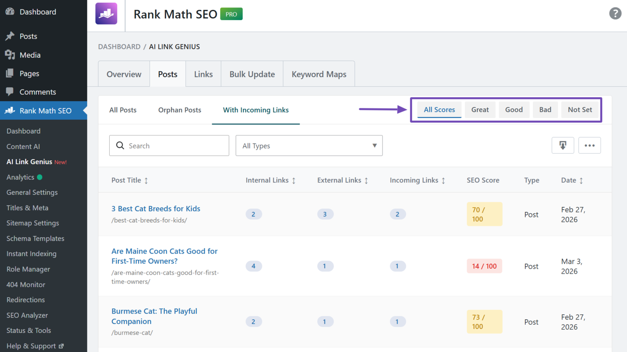This screenshot has height=352, width=627.
Task: Sort by Date arrows icon
Action: (581, 180)
